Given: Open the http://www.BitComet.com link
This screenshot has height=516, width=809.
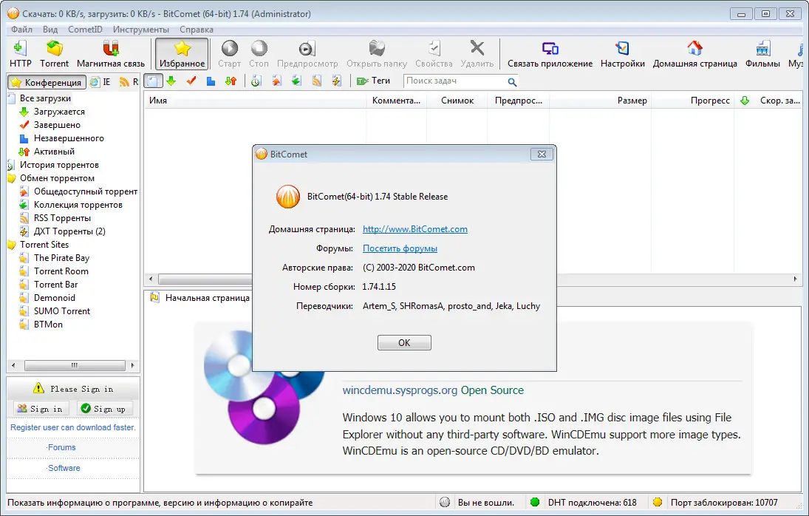Looking at the screenshot, I should click(414, 229).
